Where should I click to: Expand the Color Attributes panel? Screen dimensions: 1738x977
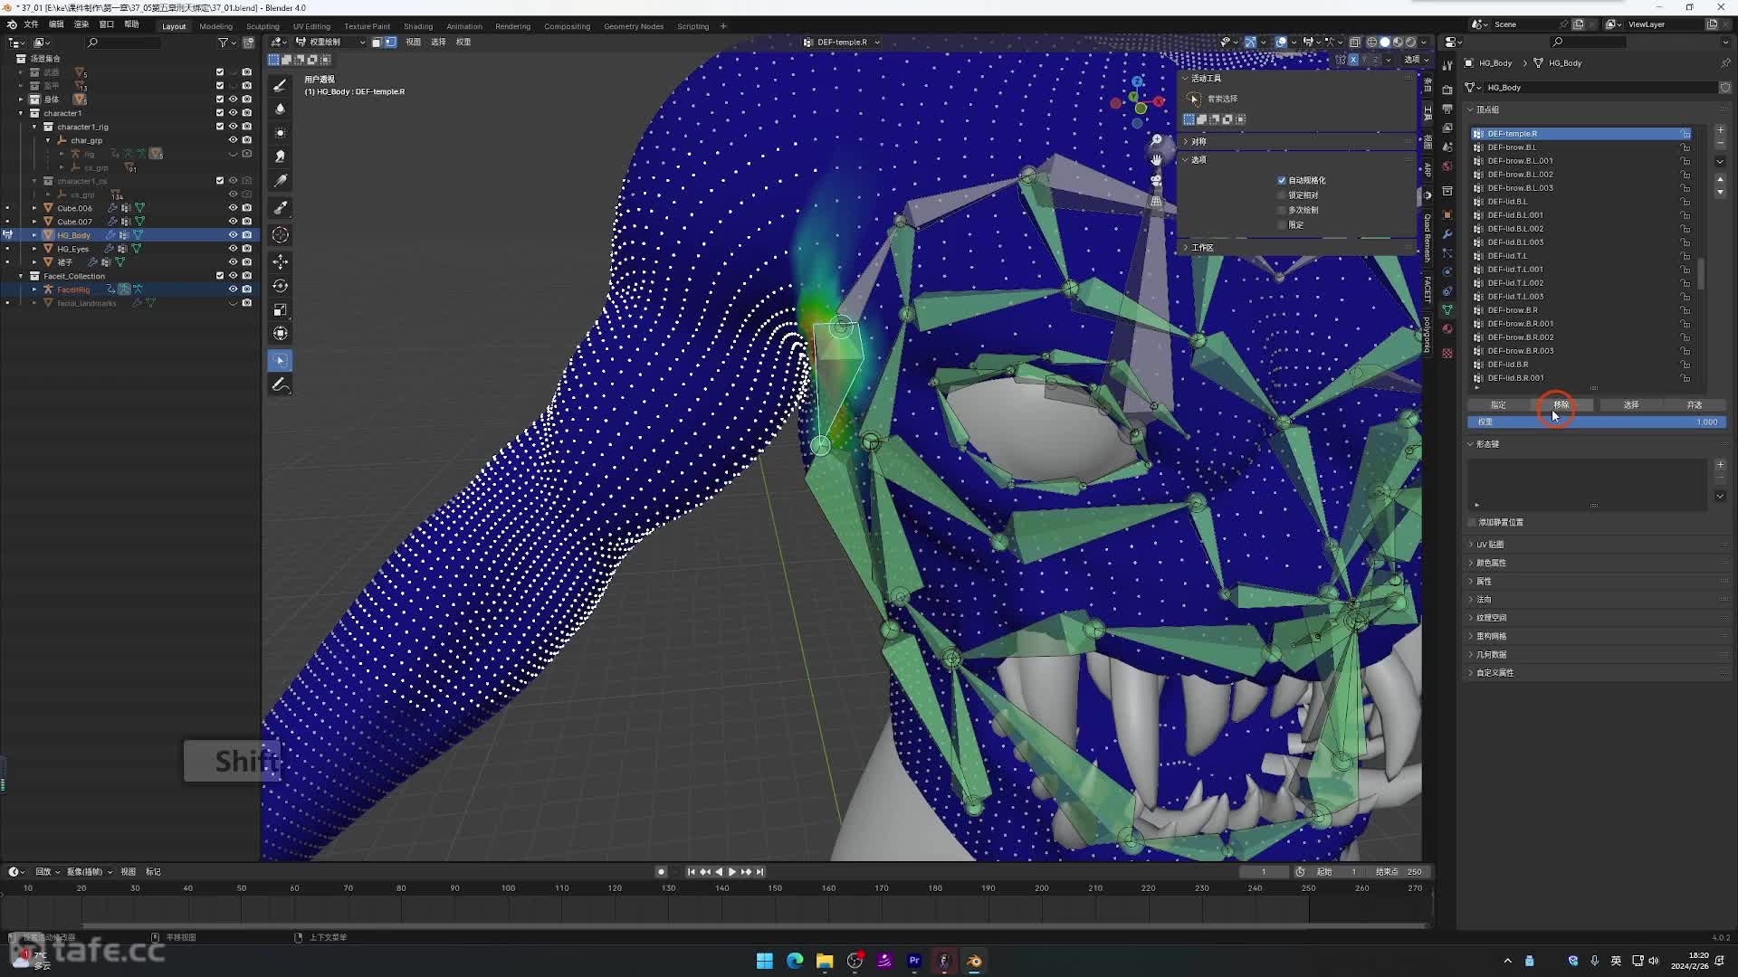pos(1490,563)
